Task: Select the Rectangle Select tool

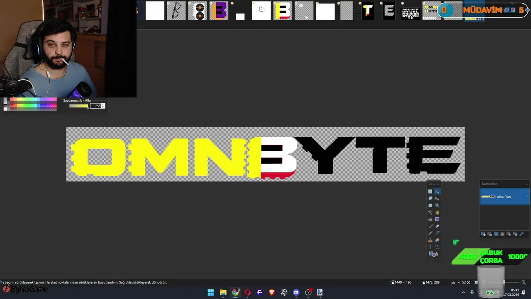Action: click(430, 191)
